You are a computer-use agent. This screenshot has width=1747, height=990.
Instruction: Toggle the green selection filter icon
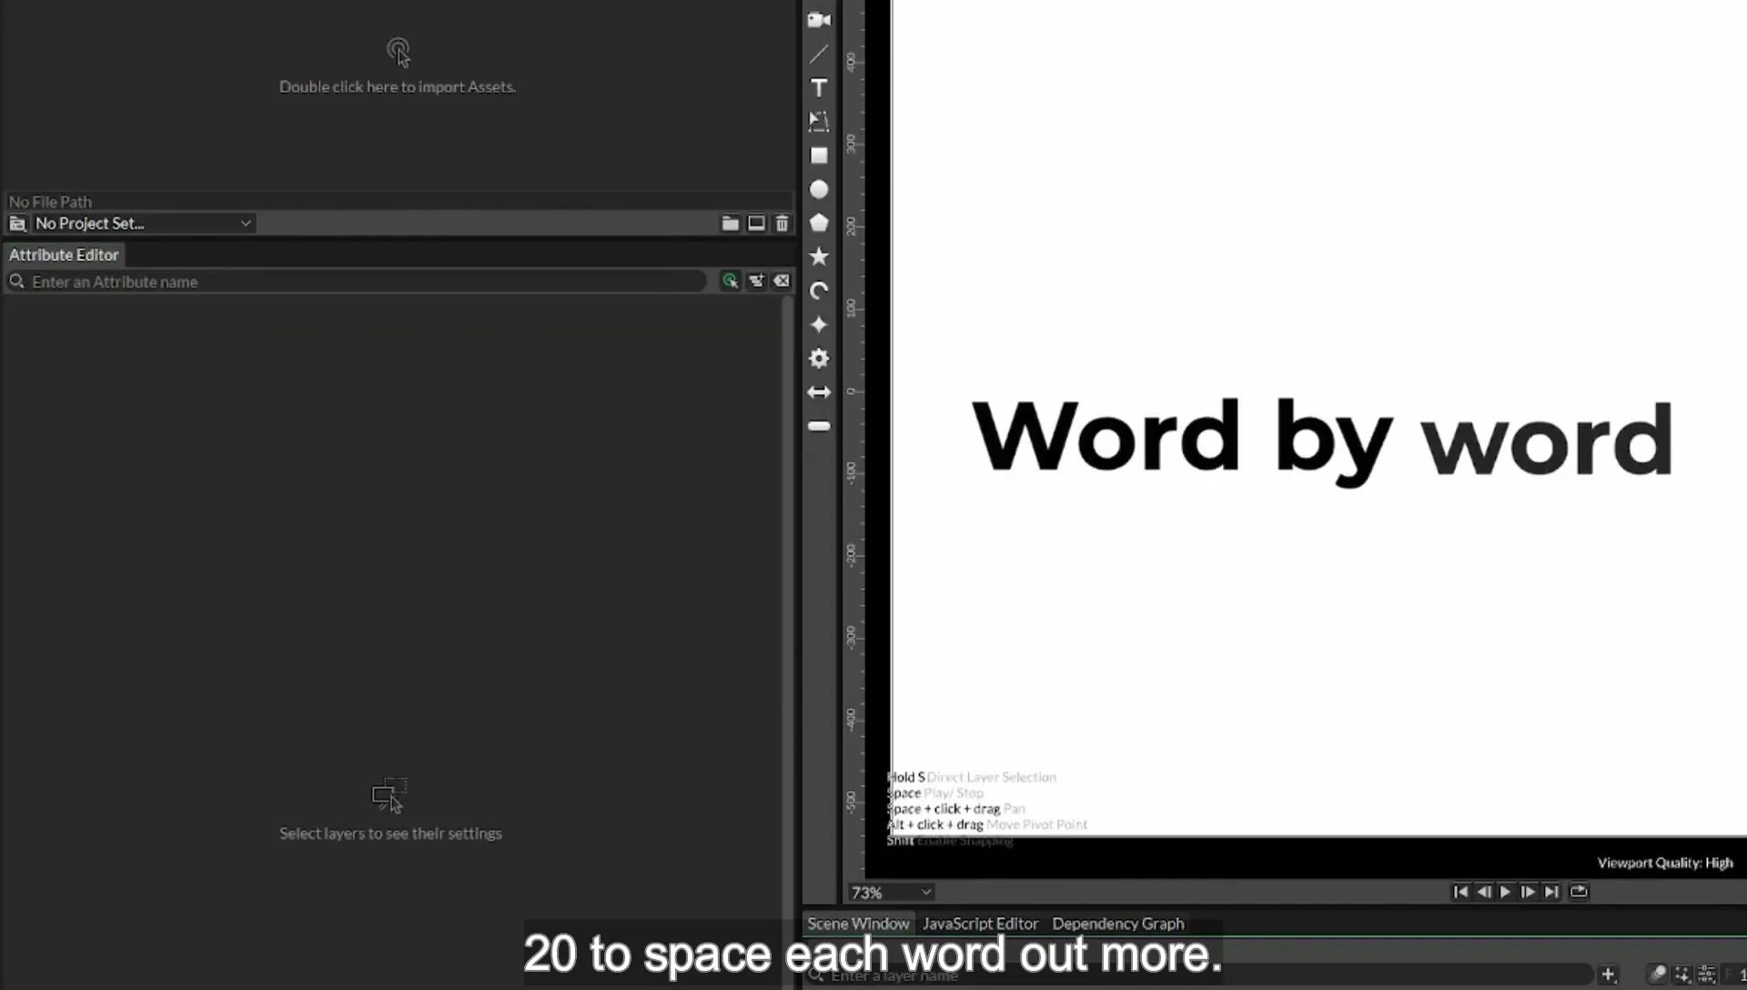[730, 281]
